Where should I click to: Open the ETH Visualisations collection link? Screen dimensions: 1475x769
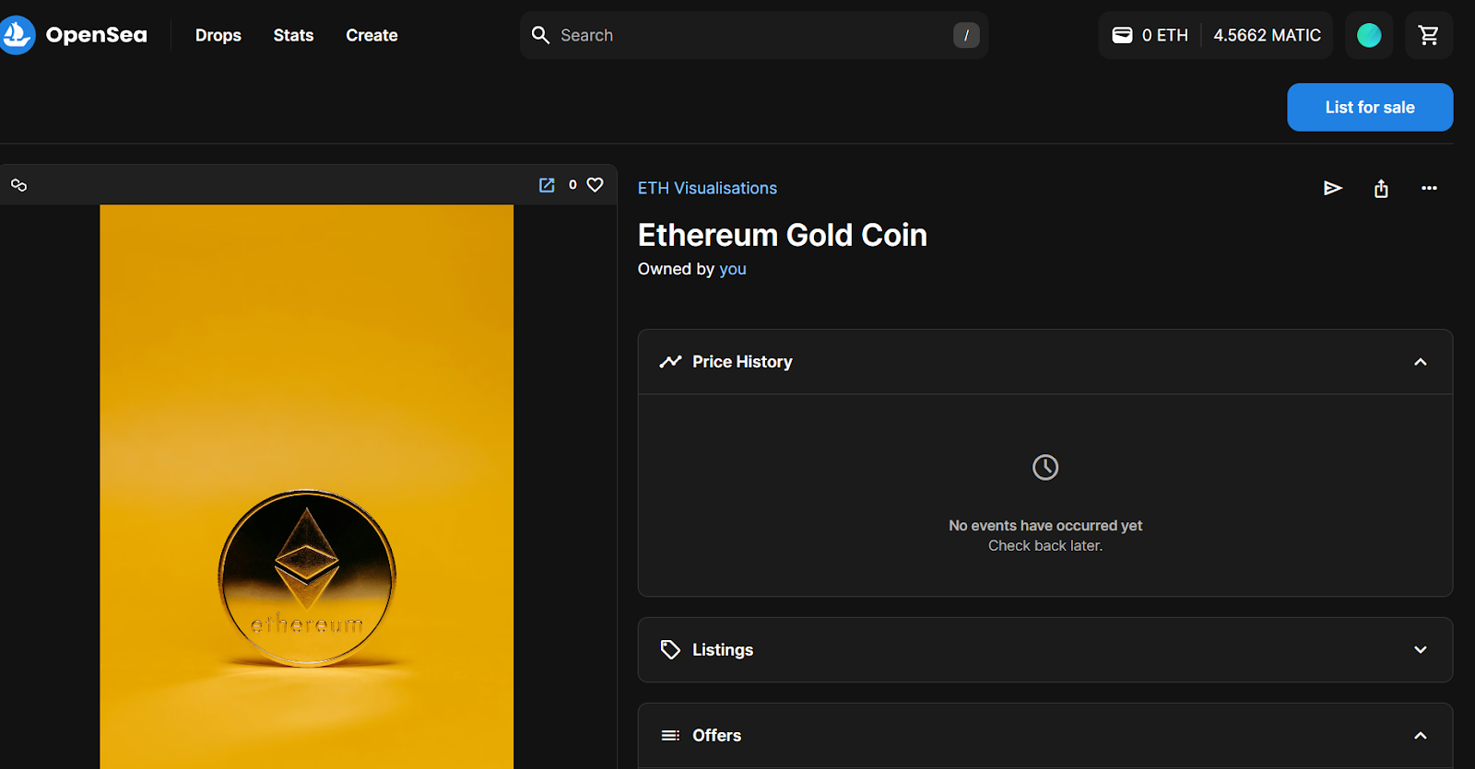click(707, 188)
